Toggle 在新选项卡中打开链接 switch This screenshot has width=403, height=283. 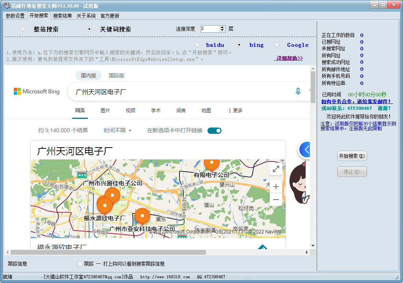[x=215, y=131]
